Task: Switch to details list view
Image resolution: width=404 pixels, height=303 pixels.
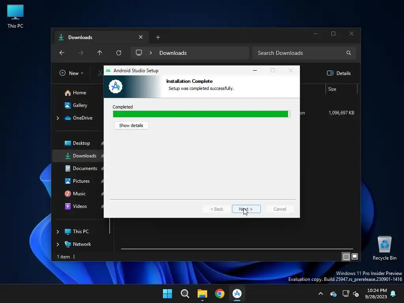Action: coord(346,256)
